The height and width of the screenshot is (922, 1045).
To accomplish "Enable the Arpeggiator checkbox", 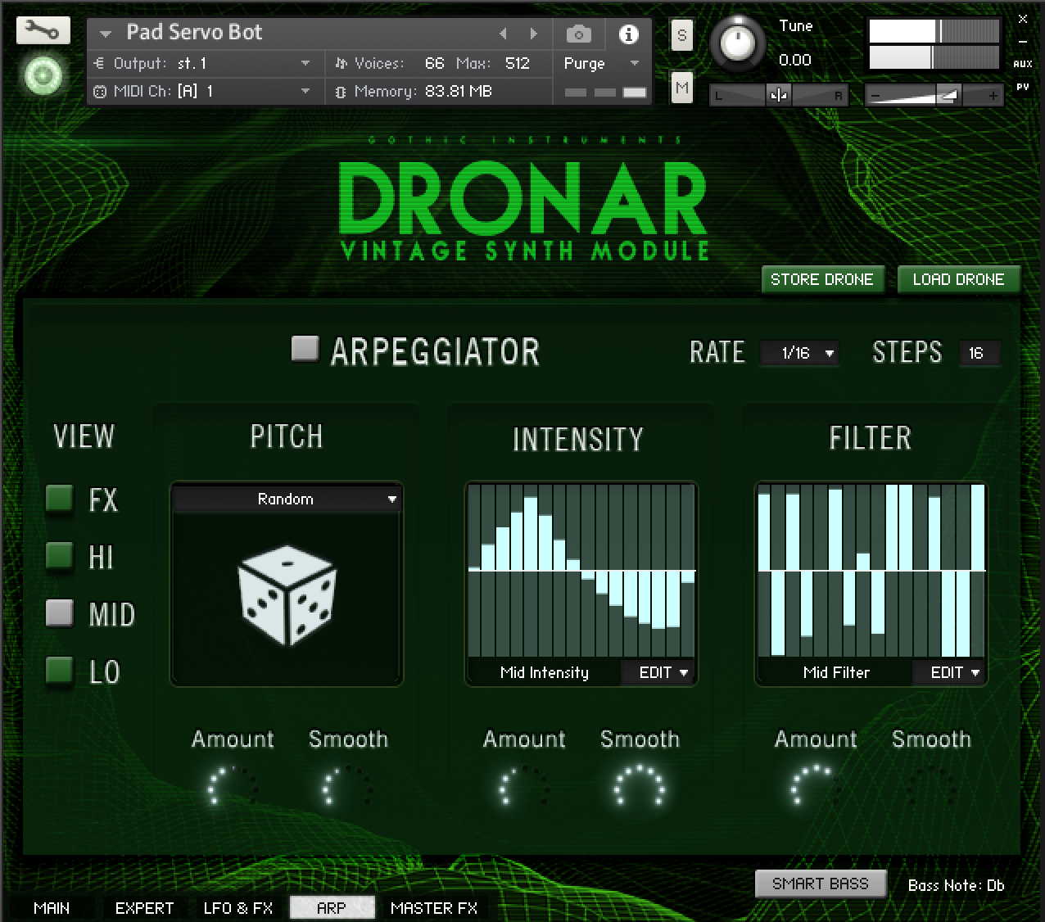I will 305,348.
